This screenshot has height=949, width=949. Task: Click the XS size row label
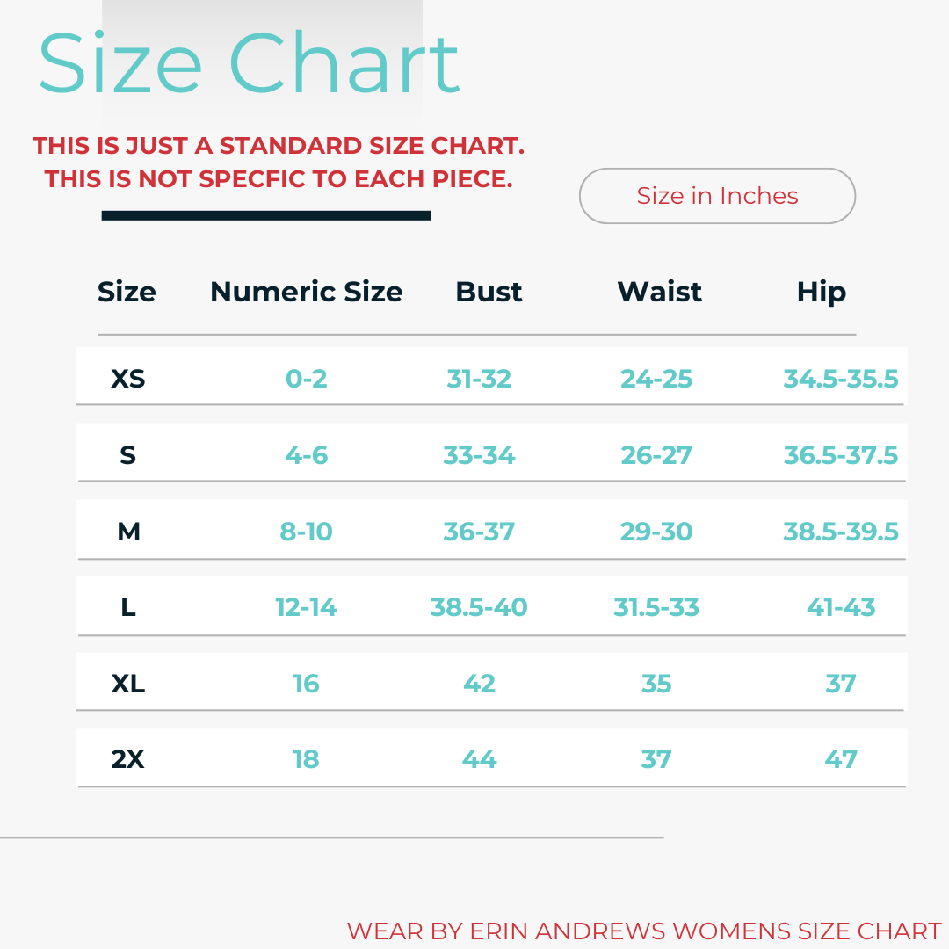[128, 379]
